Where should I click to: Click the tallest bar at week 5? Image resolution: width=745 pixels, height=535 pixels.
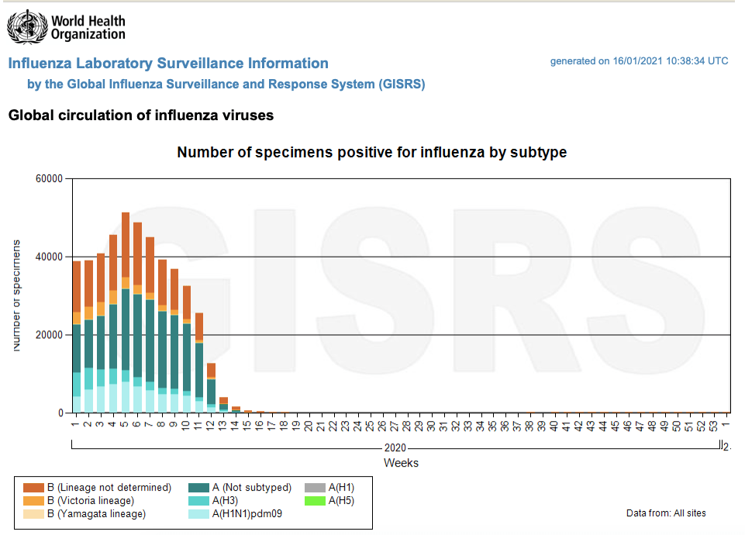pos(126,310)
